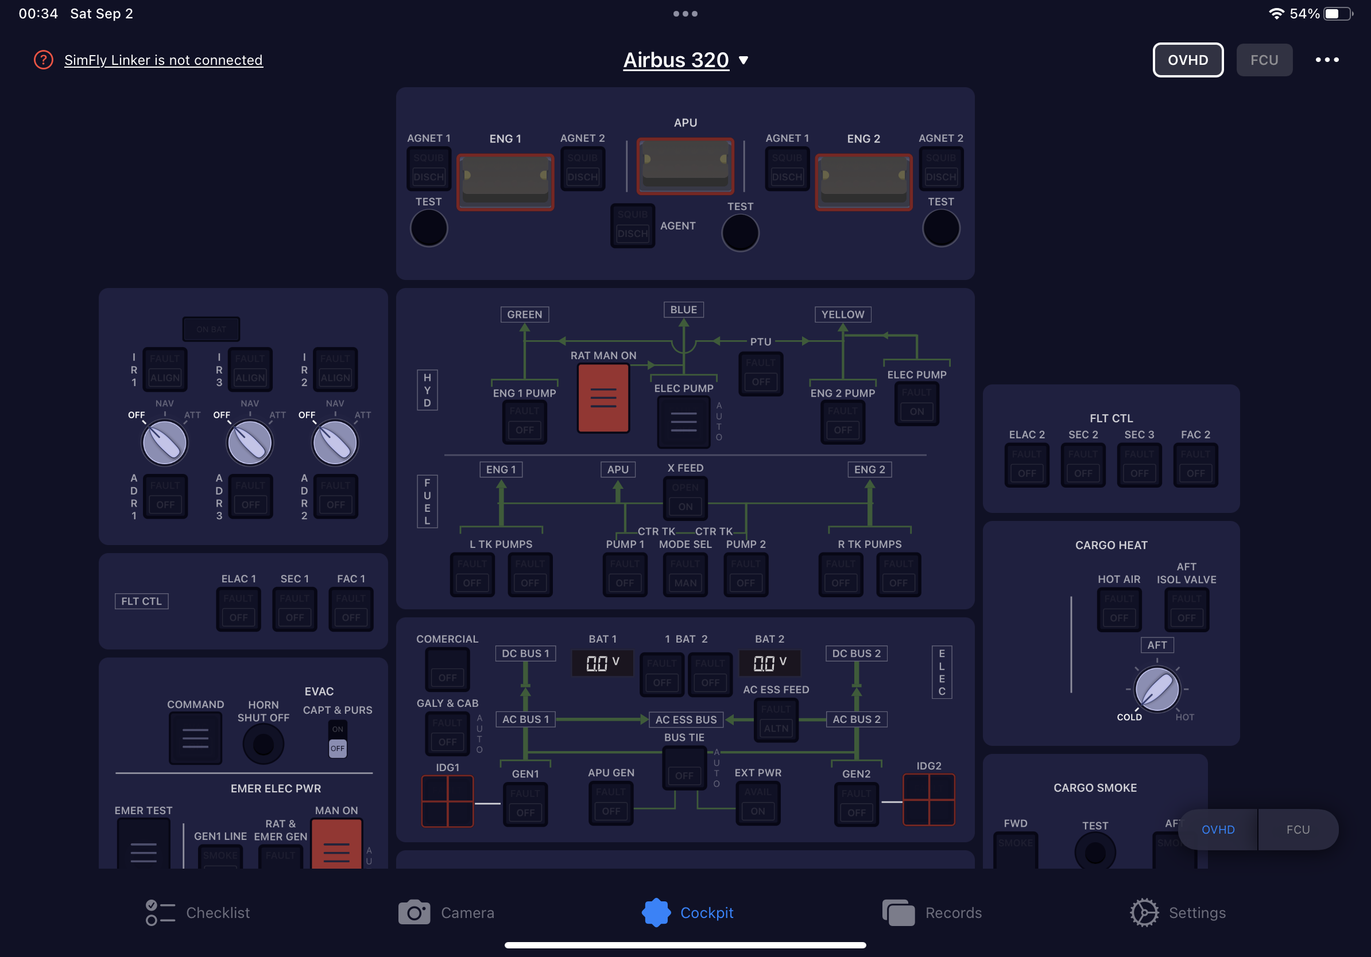Screen dimensions: 1371x957
Task: Toggle FAC 2 flight control pushbutton
Action: 1195,465
